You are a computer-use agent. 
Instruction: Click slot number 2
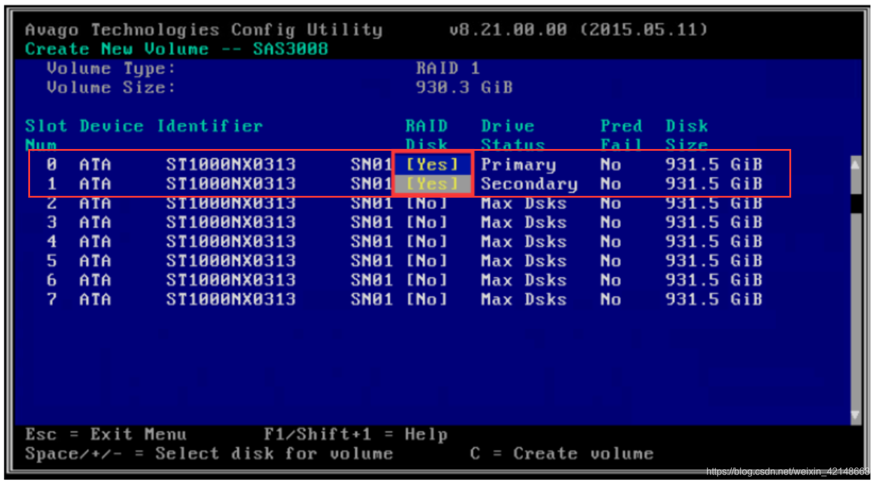coord(52,203)
